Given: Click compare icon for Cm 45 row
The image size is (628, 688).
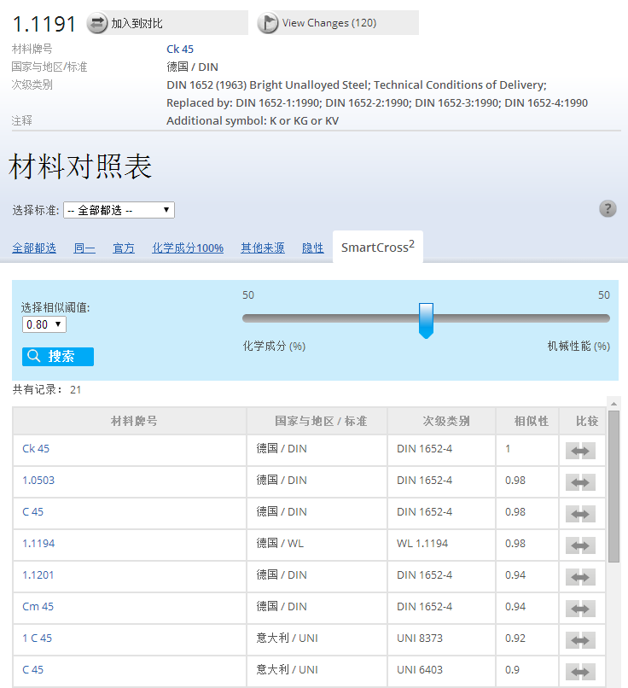Looking at the screenshot, I should tap(580, 609).
